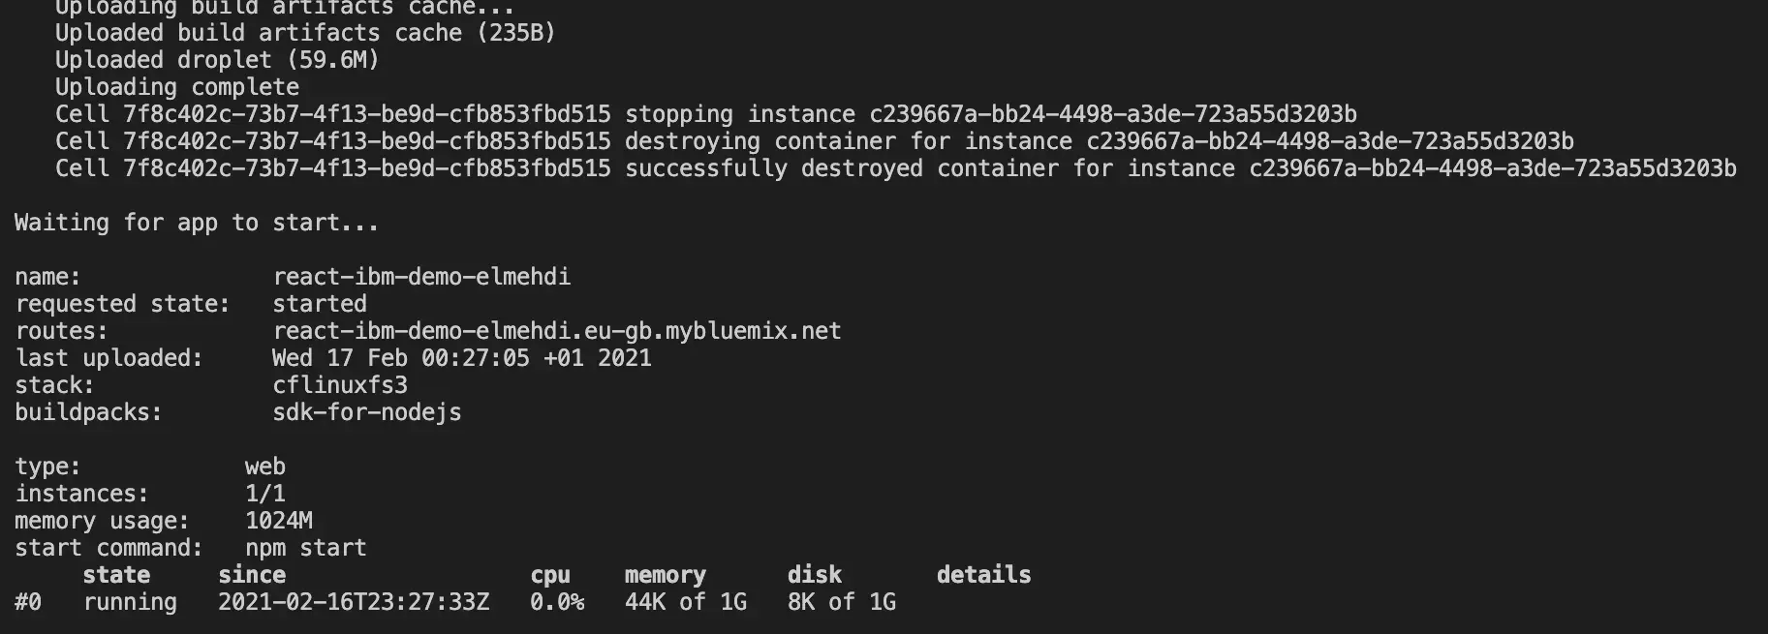Click the "state" column header

coord(116,575)
